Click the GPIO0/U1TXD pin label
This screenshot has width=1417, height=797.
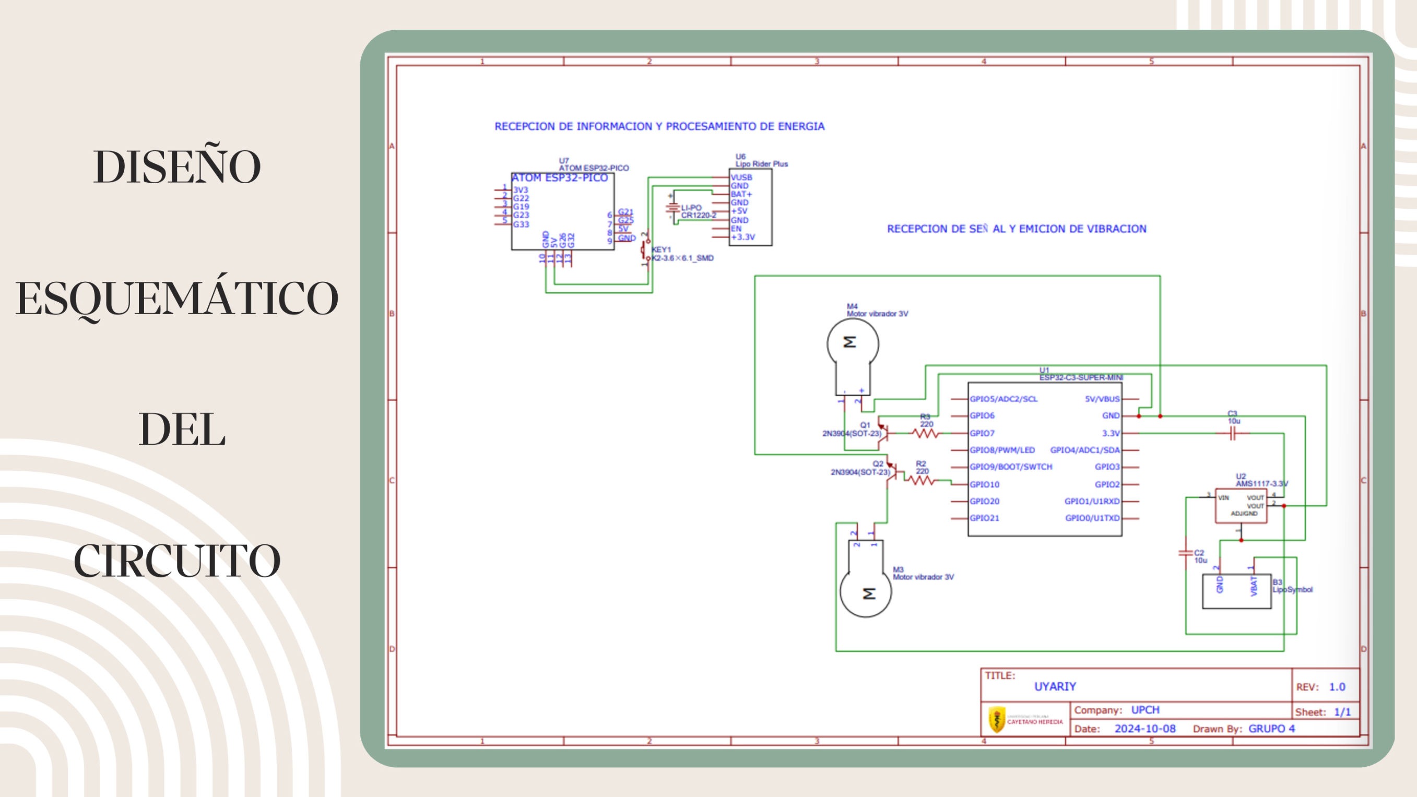coord(1092,518)
